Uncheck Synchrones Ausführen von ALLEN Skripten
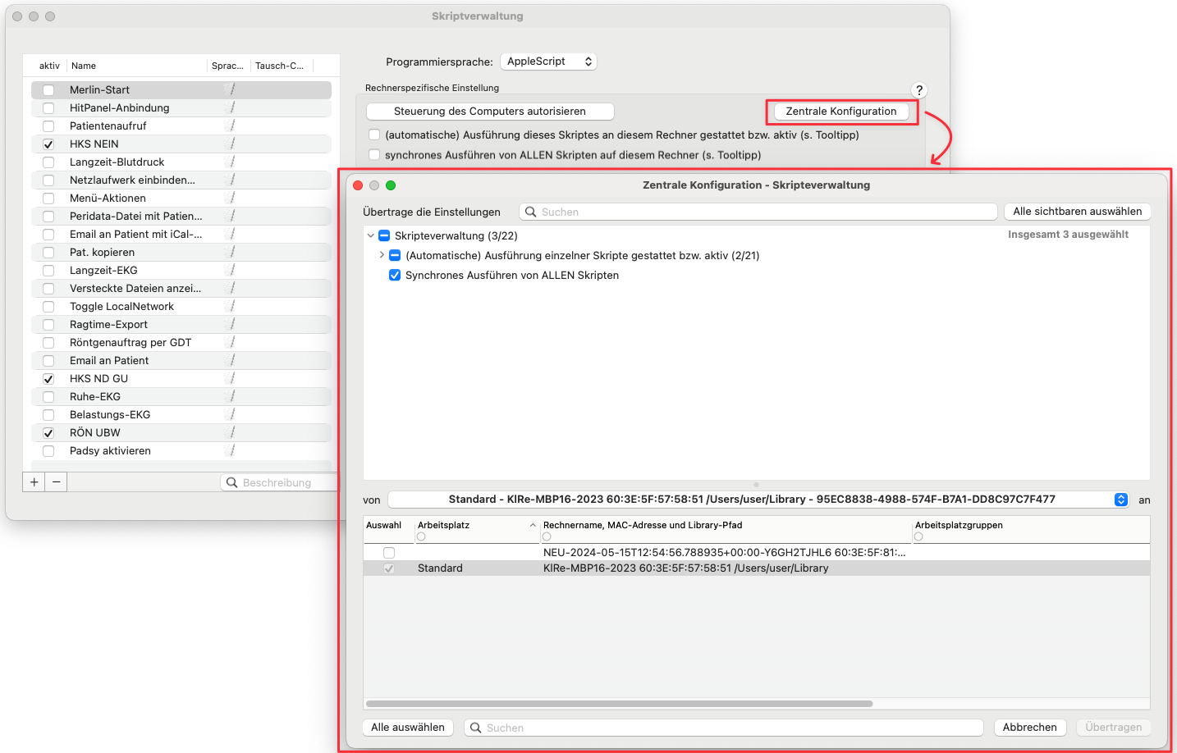Image resolution: width=1177 pixels, height=753 pixels. click(395, 275)
